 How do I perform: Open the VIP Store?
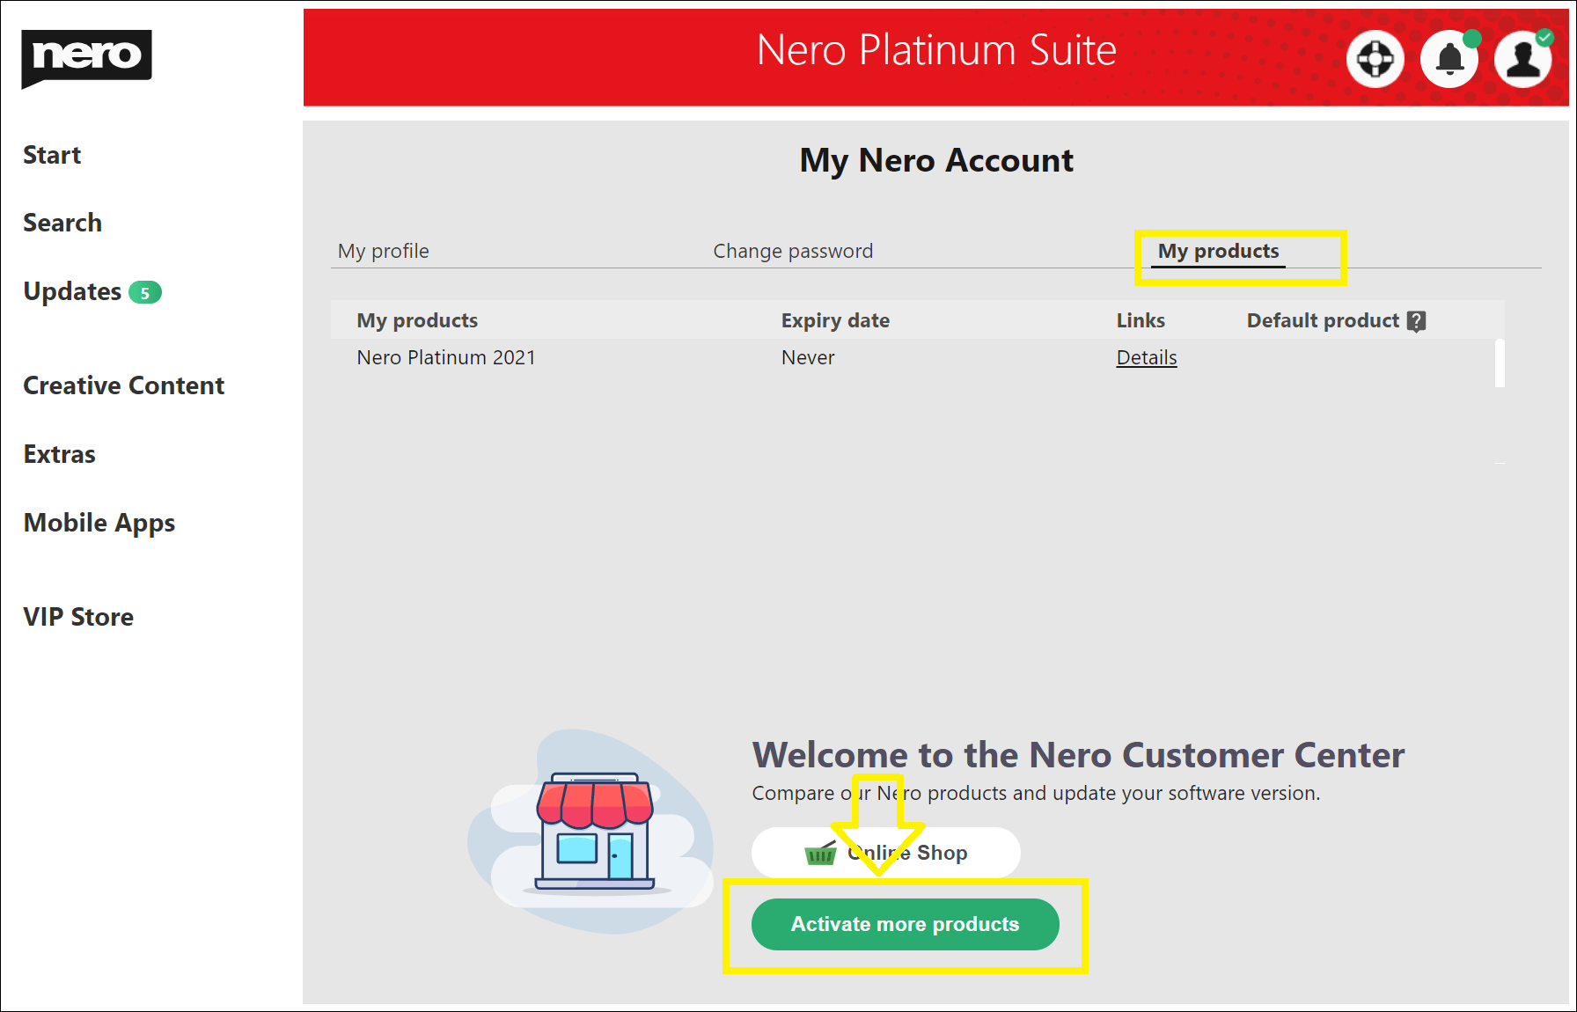click(x=78, y=616)
